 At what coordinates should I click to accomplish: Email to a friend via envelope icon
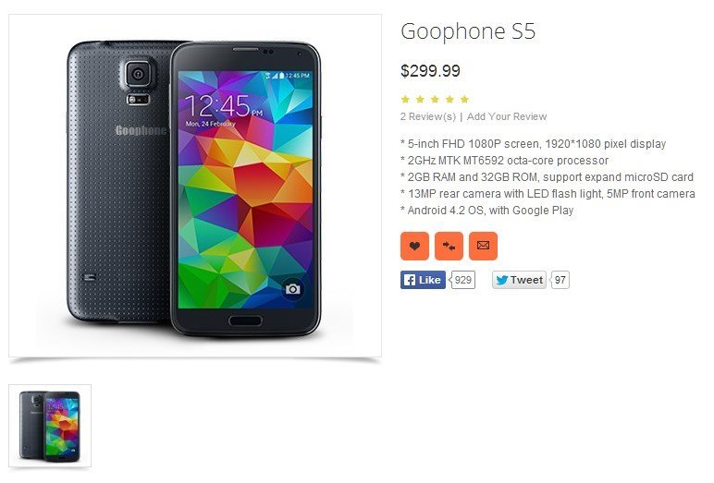coord(483,246)
